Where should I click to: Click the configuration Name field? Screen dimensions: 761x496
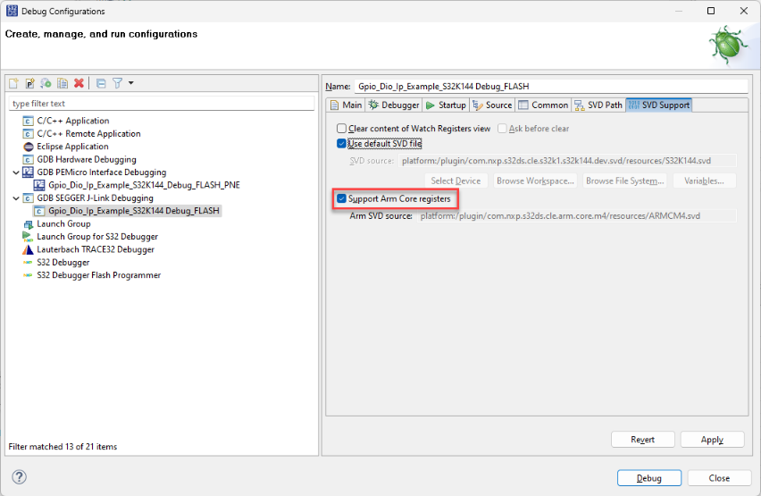coord(551,87)
